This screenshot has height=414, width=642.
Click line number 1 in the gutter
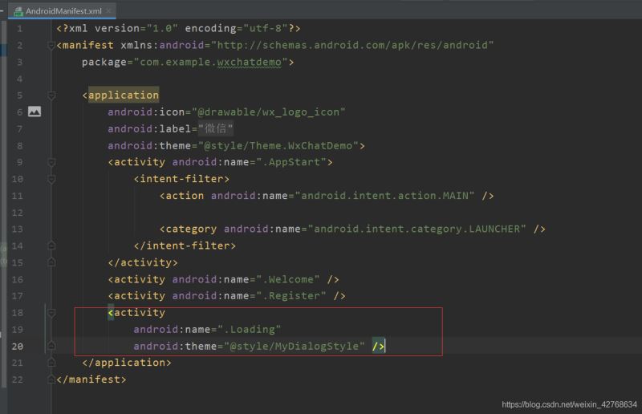click(x=19, y=29)
